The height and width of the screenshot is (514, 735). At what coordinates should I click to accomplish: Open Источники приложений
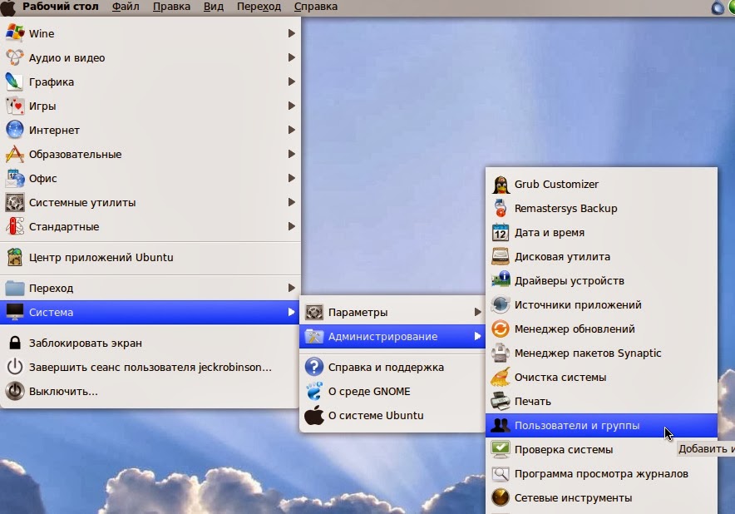pos(601,305)
